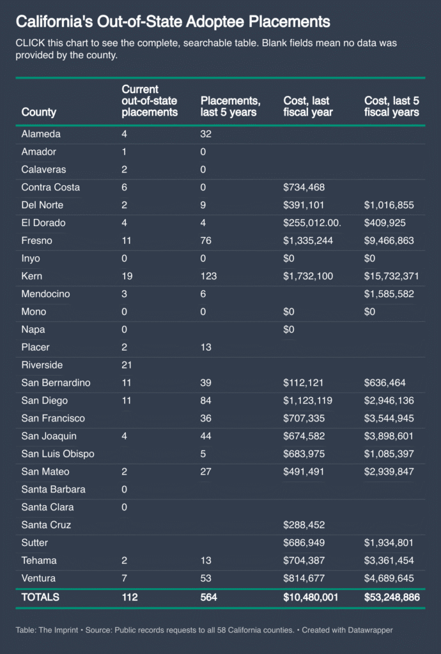Select the Placements, last 5 years header

point(230,107)
